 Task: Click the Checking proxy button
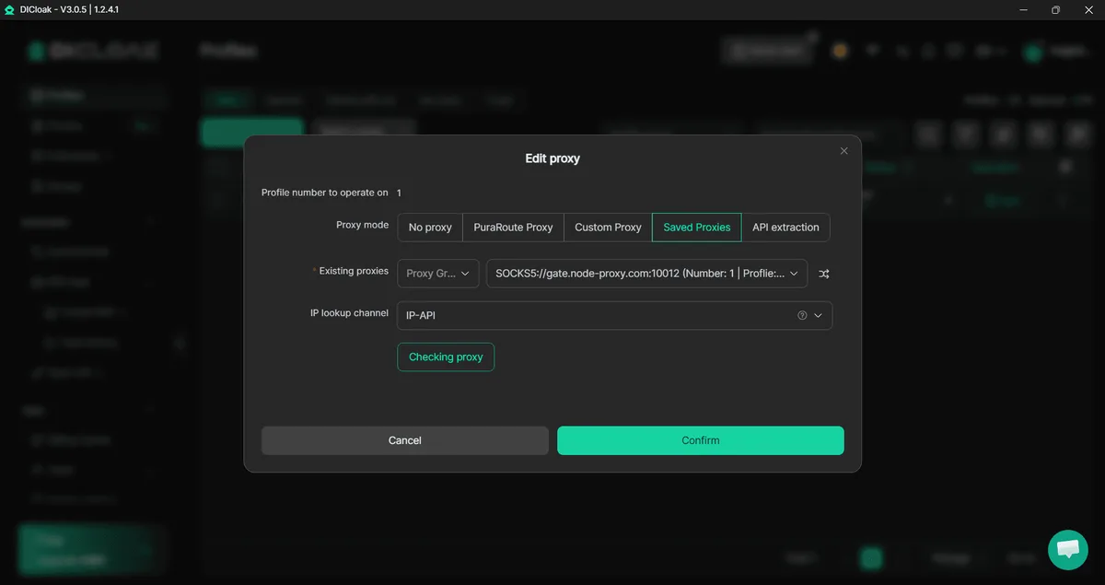[446, 357]
